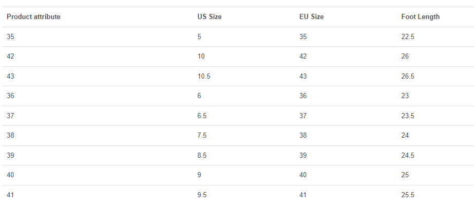The height and width of the screenshot is (224, 474).
Task: Select product attribute 40 in first column
Action: [x=11, y=175]
